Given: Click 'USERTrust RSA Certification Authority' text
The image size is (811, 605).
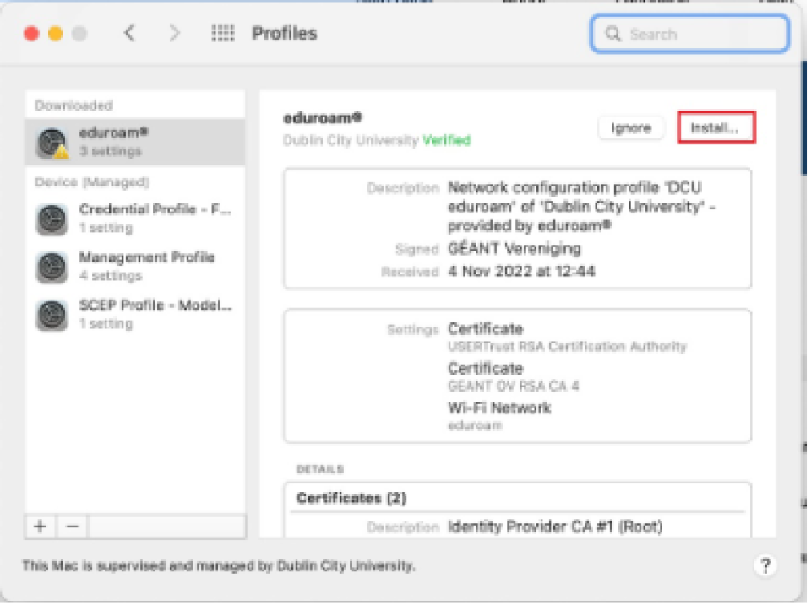Looking at the screenshot, I should (x=567, y=346).
